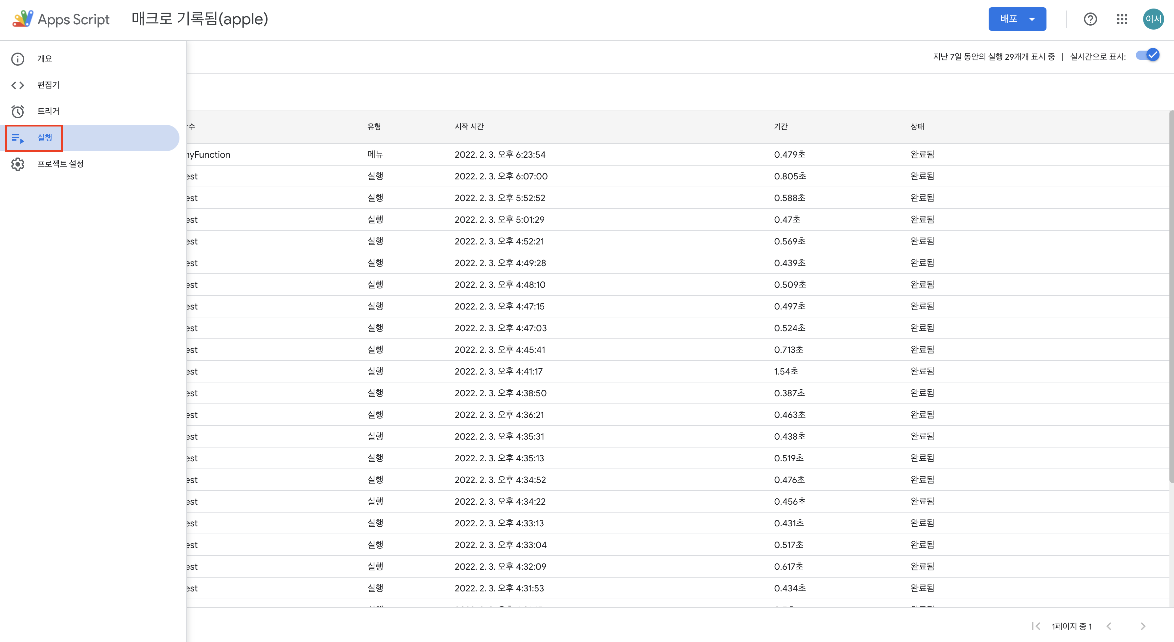Select the Executions (실행) list icon
The height and width of the screenshot is (642, 1174).
click(x=18, y=138)
